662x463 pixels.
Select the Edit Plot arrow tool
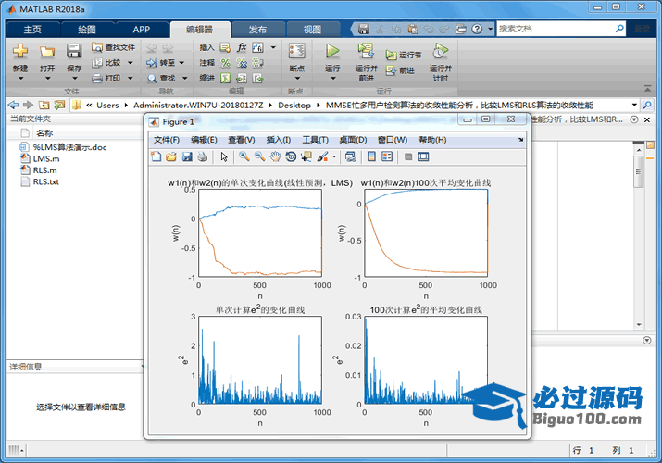[224, 157]
